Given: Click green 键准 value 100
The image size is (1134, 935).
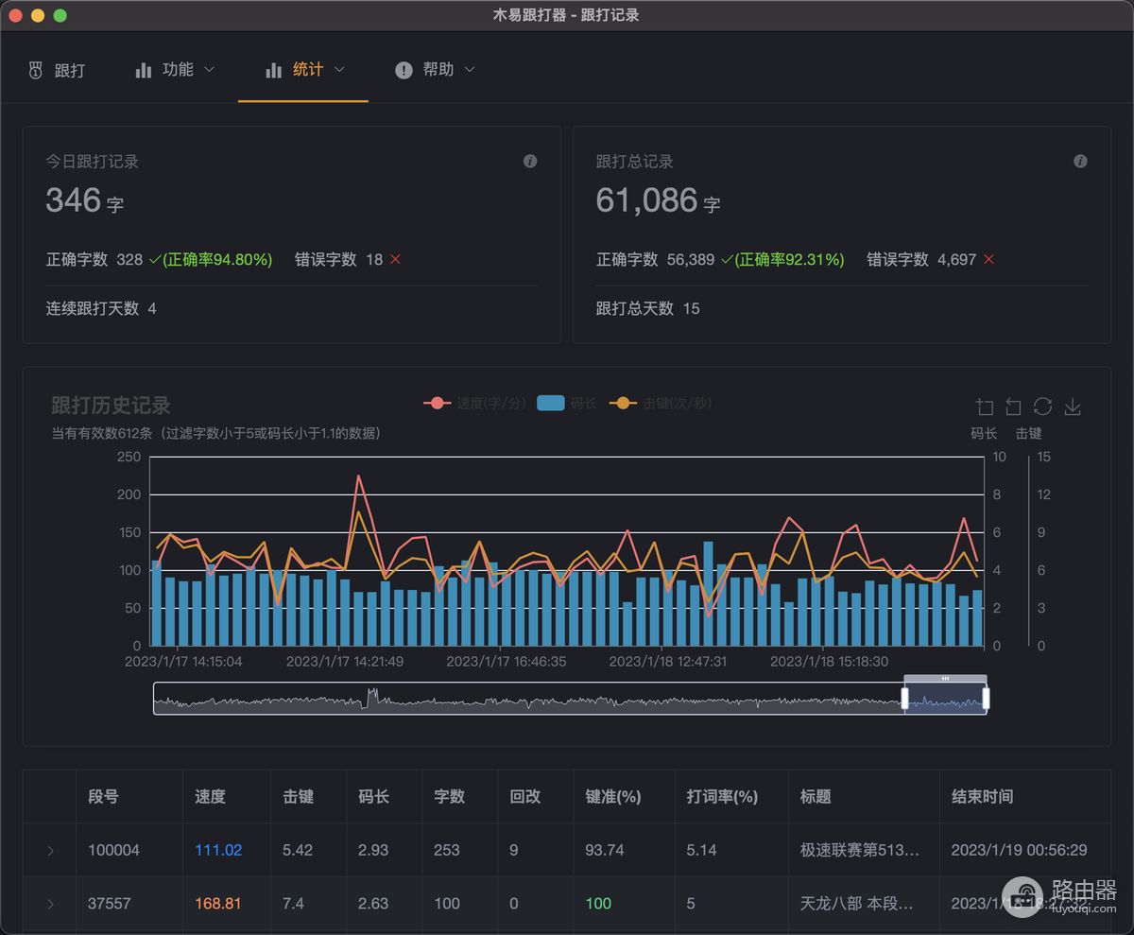Looking at the screenshot, I should [598, 903].
